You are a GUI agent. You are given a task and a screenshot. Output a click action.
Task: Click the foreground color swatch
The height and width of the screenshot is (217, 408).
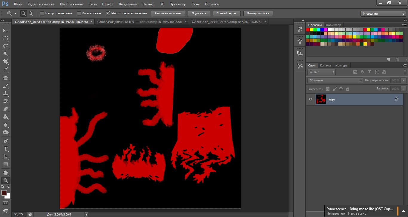tap(4, 193)
